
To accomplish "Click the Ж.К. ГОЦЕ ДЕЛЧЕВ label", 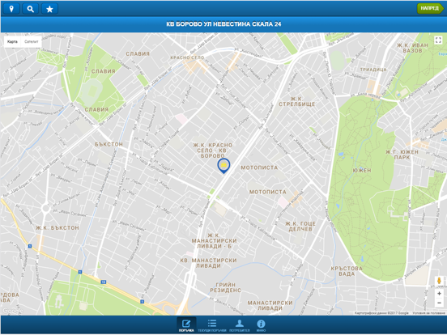I will 300,227.
